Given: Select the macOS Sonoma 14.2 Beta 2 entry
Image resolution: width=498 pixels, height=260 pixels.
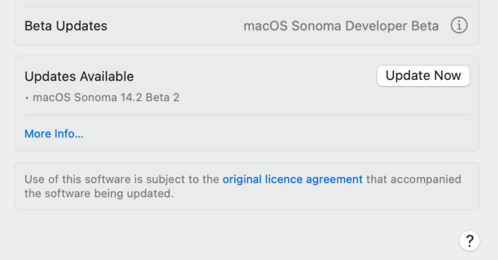Looking at the screenshot, I should pyautogui.click(x=106, y=97).
